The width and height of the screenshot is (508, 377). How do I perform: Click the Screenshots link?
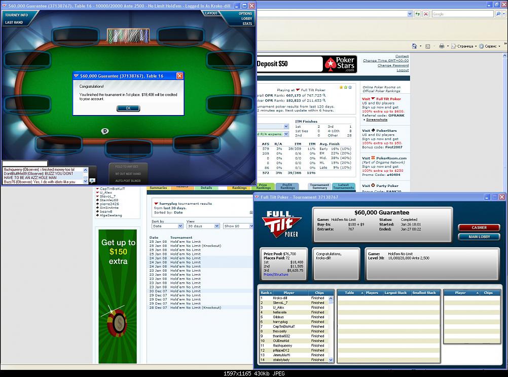click(x=377, y=120)
